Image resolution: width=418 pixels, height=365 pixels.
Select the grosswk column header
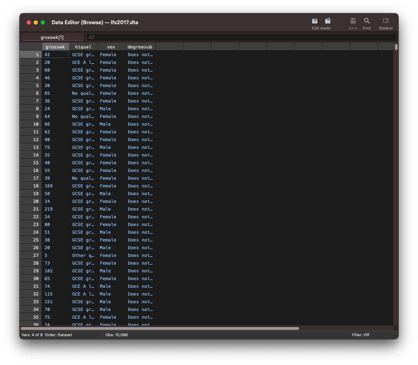coord(55,47)
